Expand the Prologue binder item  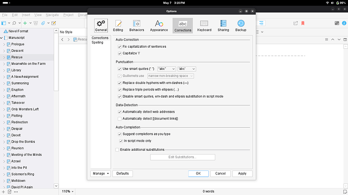(4, 44)
